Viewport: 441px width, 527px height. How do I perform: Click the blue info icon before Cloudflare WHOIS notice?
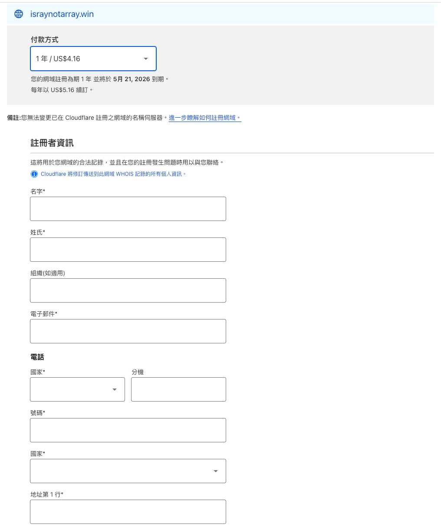[x=34, y=174]
